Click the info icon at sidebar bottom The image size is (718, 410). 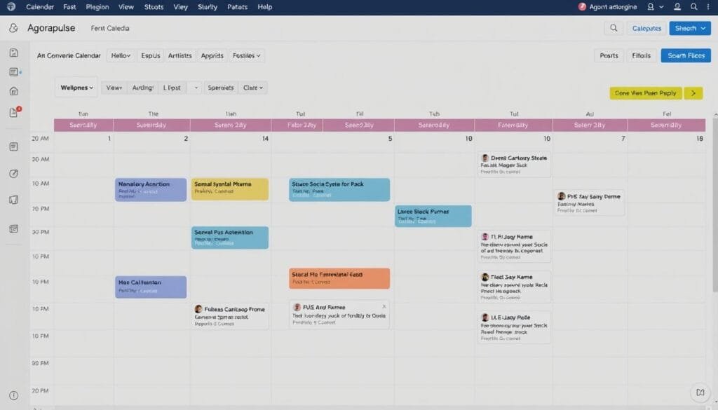[13, 395]
